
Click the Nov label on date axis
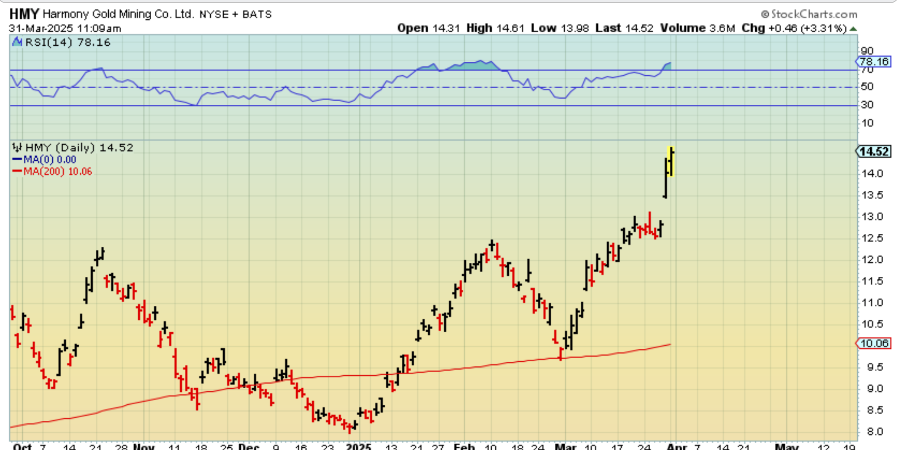tap(144, 446)
